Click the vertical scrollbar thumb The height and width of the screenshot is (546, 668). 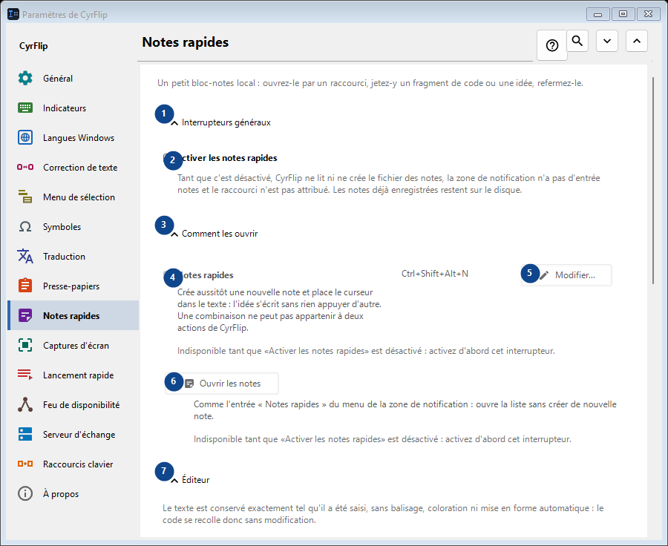tap(653, 180)
